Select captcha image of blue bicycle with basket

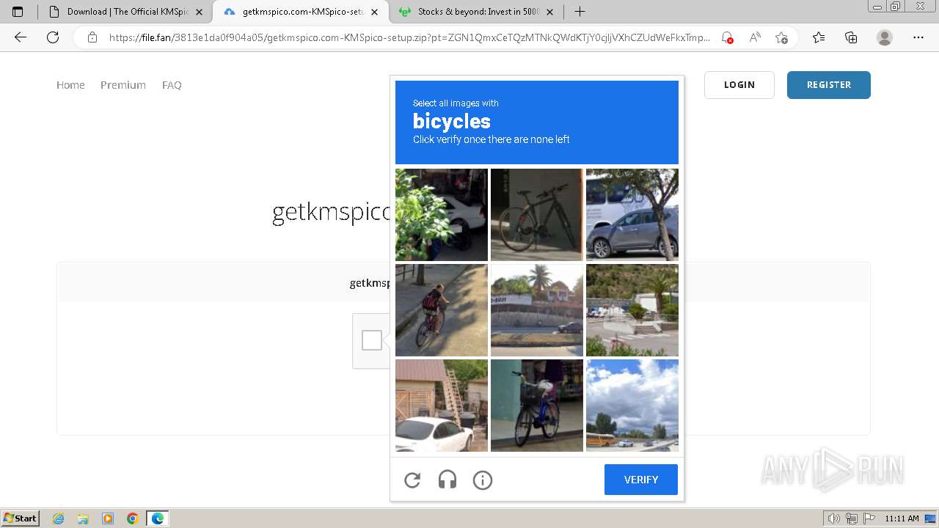537,406
